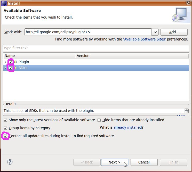Click the SDKs category icon
The height and width of the screenshot is (172, 192).
(x=15, y=68)
